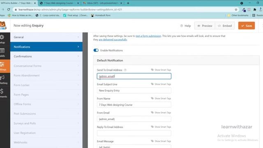Expand Form Locker settings

pyautogui.click(x=46, y=85)
